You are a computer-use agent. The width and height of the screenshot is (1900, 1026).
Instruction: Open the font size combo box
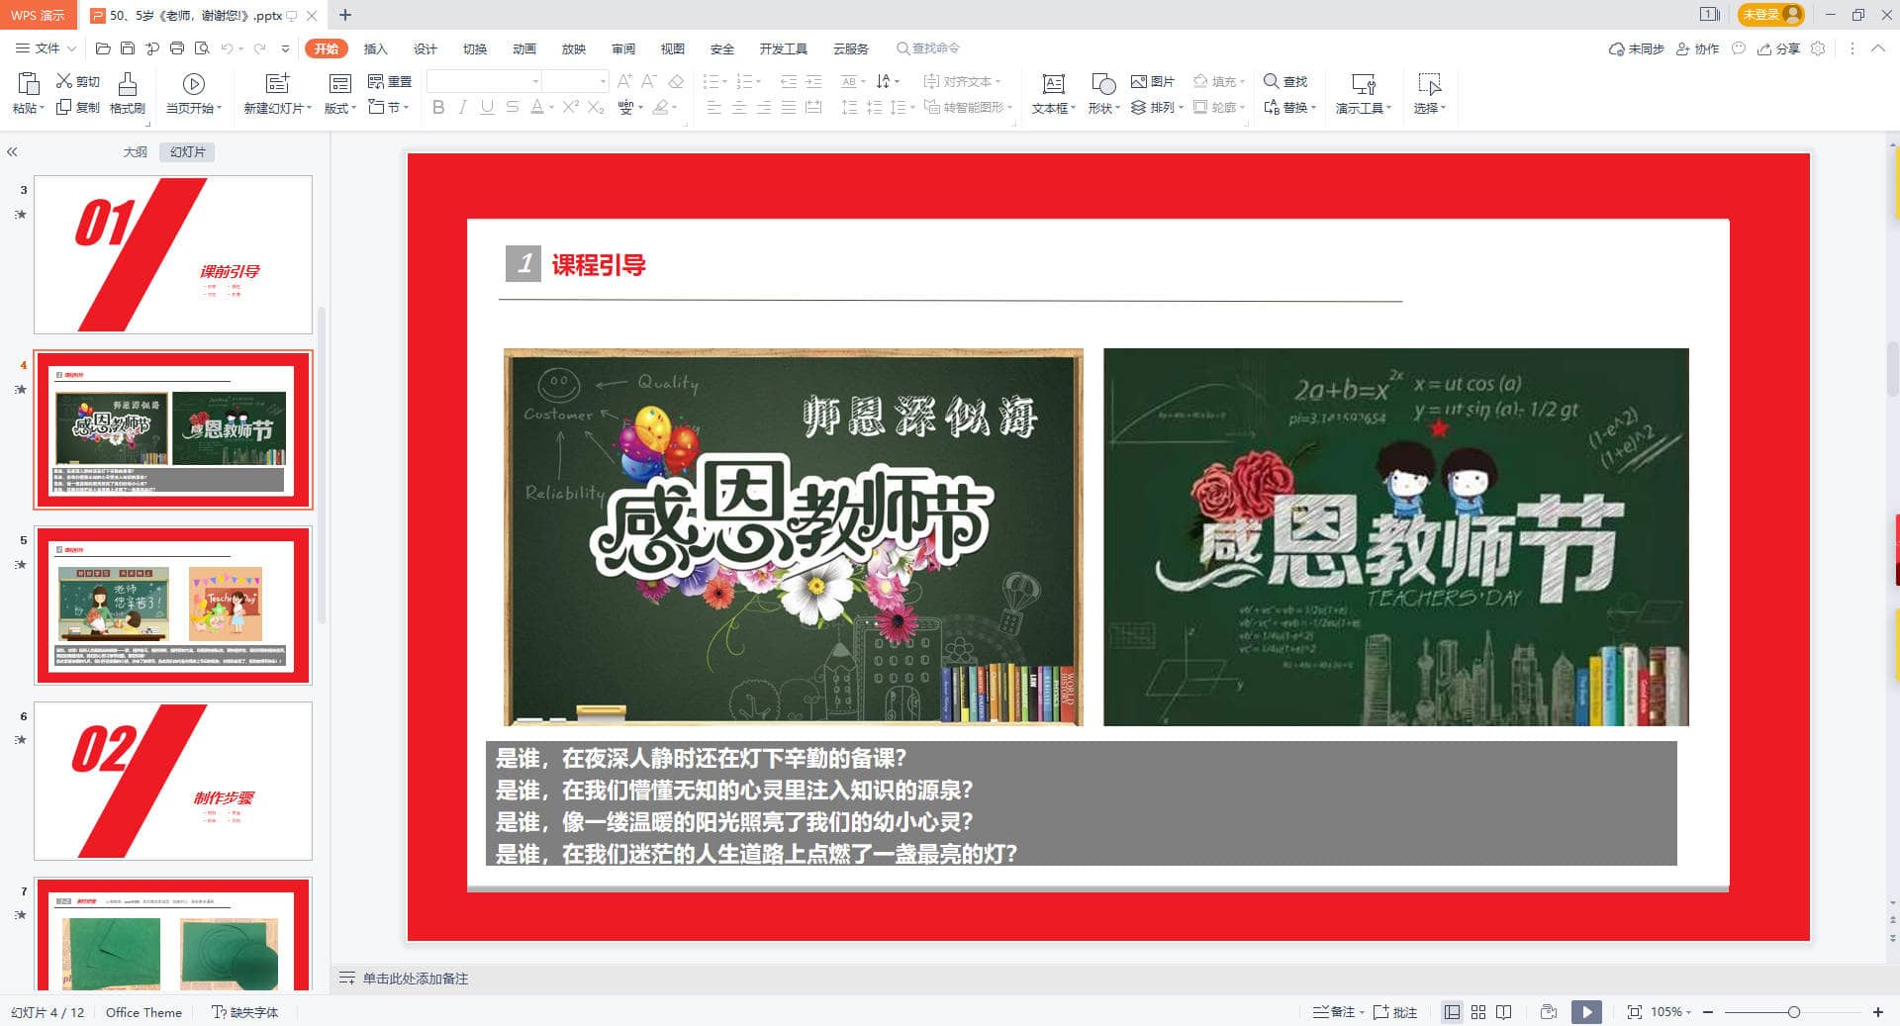(x=575, y=81)
